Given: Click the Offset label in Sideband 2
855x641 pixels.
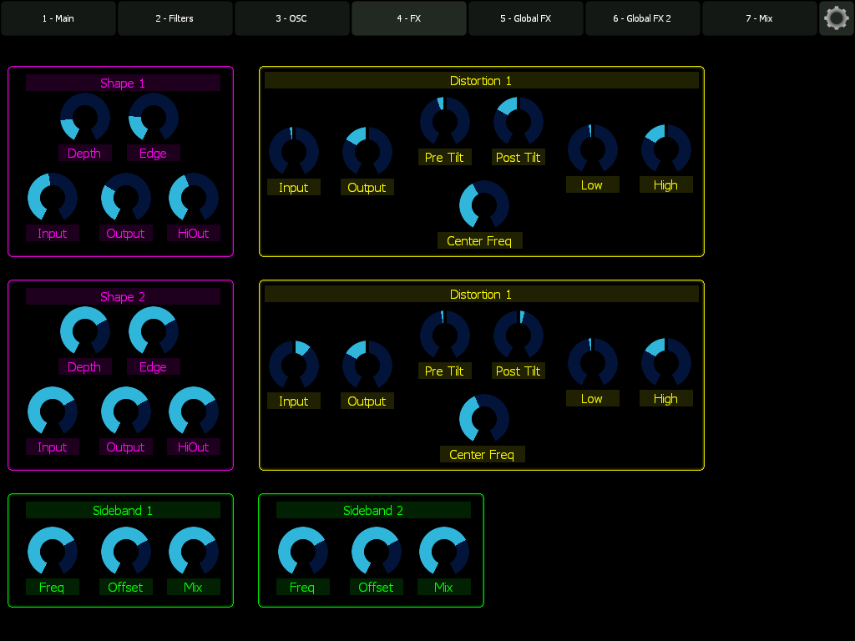Looking at the screenshot, I should coord(377,587).
